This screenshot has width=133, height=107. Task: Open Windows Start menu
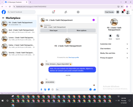[x=2, y=101]
